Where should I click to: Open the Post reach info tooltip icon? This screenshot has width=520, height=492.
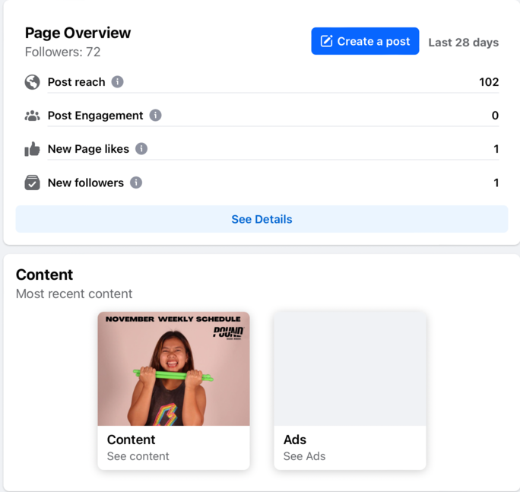point(117,82)
